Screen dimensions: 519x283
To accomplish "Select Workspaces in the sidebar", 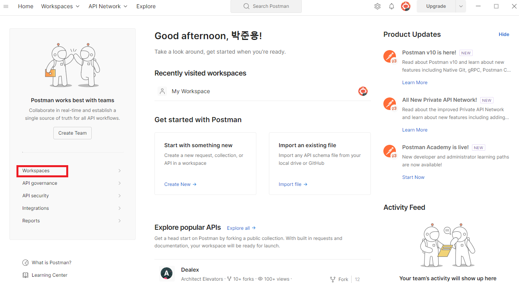I will (x=36, y=171).
